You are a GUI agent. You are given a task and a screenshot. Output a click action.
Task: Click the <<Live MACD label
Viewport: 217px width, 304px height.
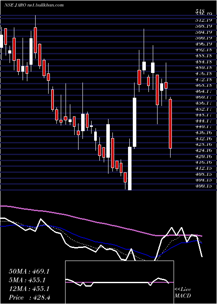183,293
